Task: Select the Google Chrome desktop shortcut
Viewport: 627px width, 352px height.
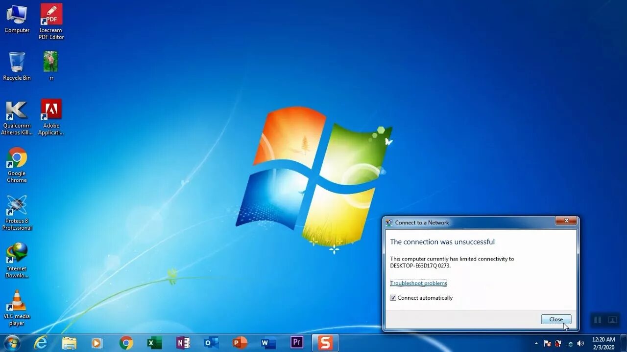Action: (17, 165)
